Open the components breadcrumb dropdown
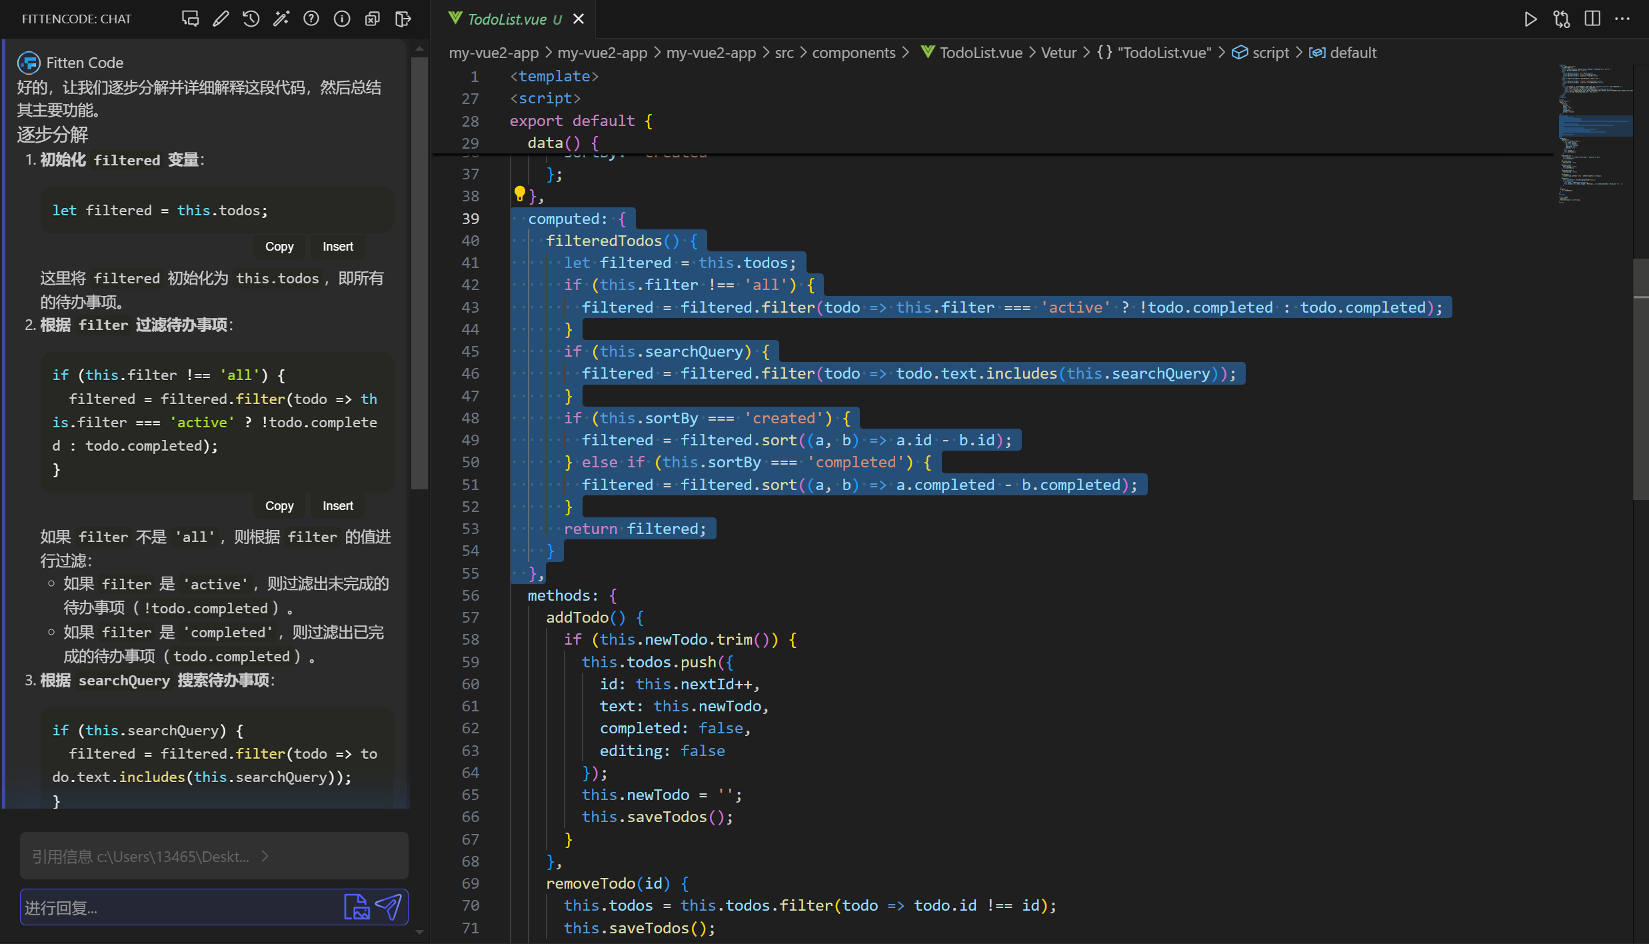Screen dimensions: 1649x944 tap(853, 53)
